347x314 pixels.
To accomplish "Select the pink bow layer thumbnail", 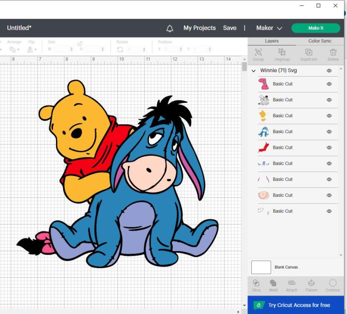I will (x=263, y=84).
